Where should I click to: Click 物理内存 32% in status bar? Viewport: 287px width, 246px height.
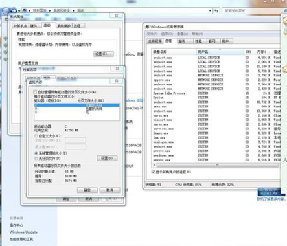pyautogui.click(x=222, y=184)
